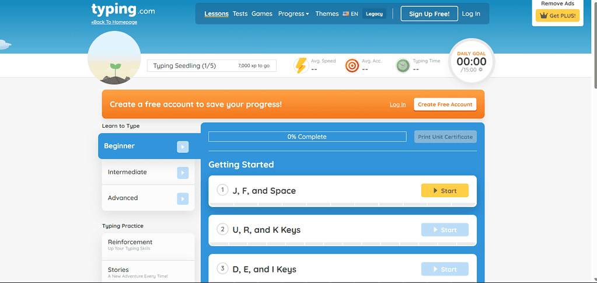597x283 pixels.
Task: Expand the Progress dropdown menu
Action: pos(294,13)
